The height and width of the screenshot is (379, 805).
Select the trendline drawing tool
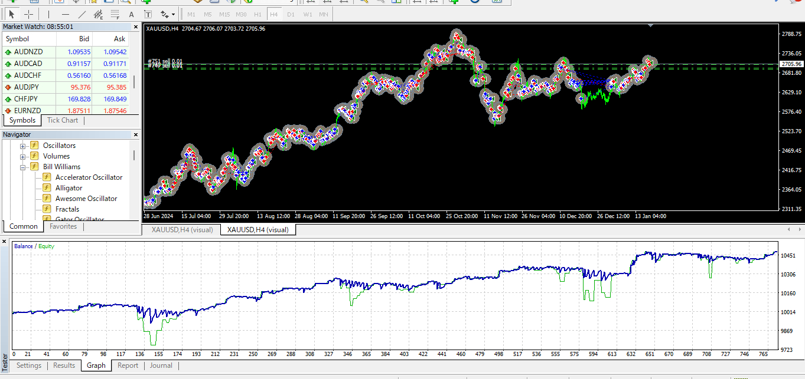pyautogui.click(x=82, y=14)
